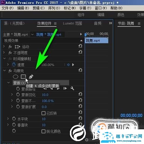The height and width of the screenshot is (144, 144).
Task: Expand the 蒙版羽化 property
Action: (x=12, y=94)
